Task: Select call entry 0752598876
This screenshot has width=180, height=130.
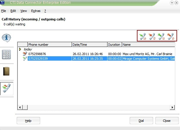Action: tap(37, 54)
